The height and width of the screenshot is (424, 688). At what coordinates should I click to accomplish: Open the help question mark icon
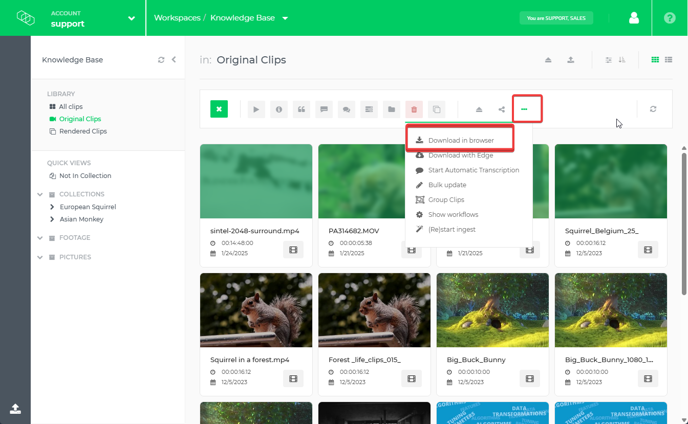pos(670,18)
